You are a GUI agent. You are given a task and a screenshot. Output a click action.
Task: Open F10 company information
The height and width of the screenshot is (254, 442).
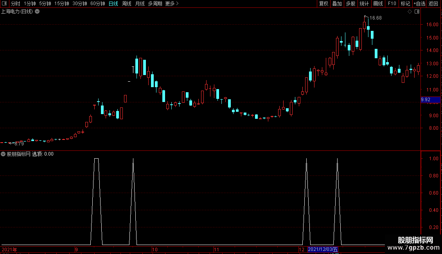pos(392,4)
